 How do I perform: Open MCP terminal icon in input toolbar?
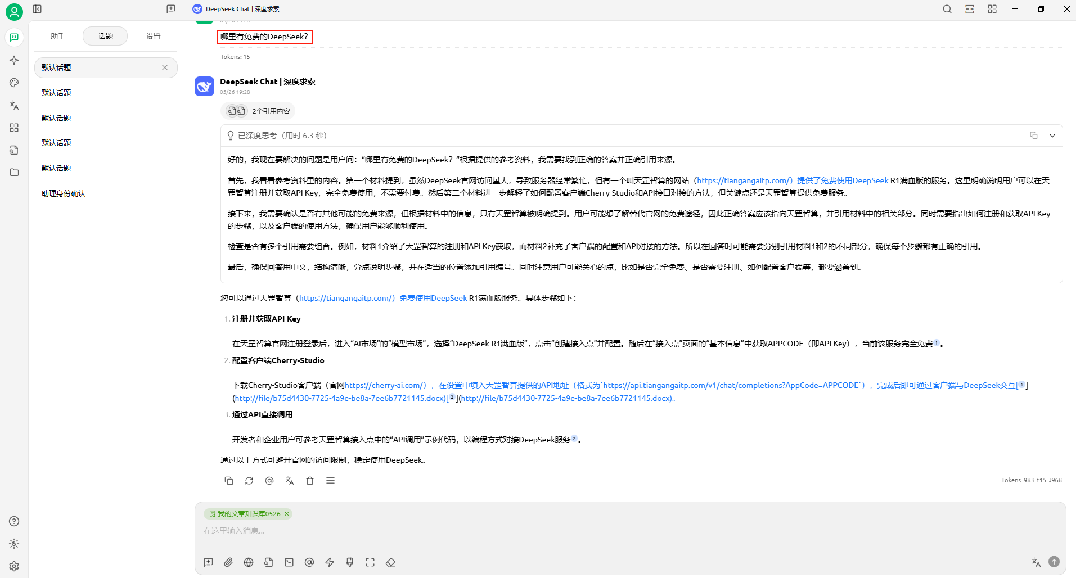289,562
